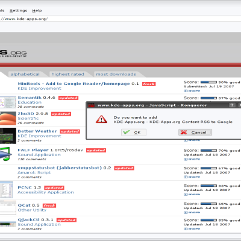241x241 pixels.
Task: Open 2 comments under Better Weather
Action: tap(30, 140)
